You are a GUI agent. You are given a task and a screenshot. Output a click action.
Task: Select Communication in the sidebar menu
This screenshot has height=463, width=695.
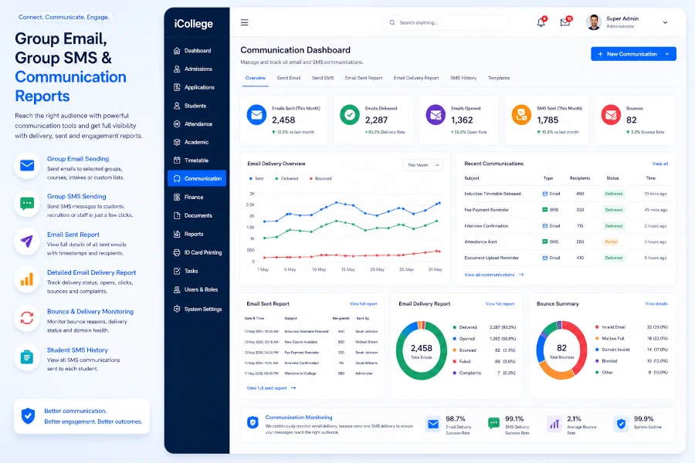click(197, 178)
